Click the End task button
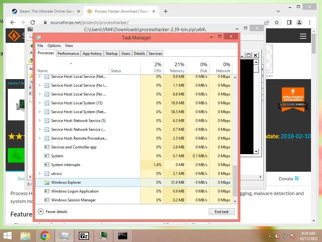 222,211
